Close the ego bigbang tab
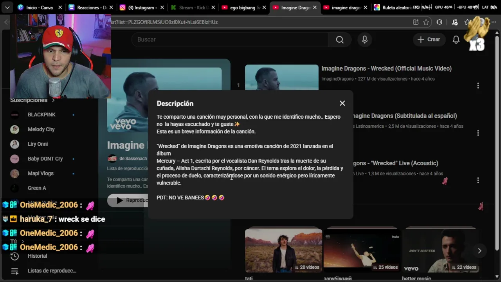 click(x=264, y=7)
